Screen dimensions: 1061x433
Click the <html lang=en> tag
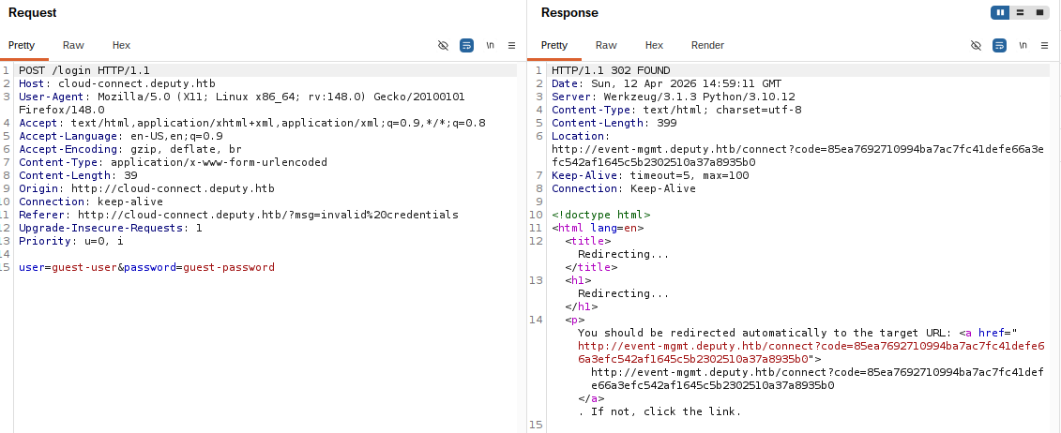coord(598,228)
